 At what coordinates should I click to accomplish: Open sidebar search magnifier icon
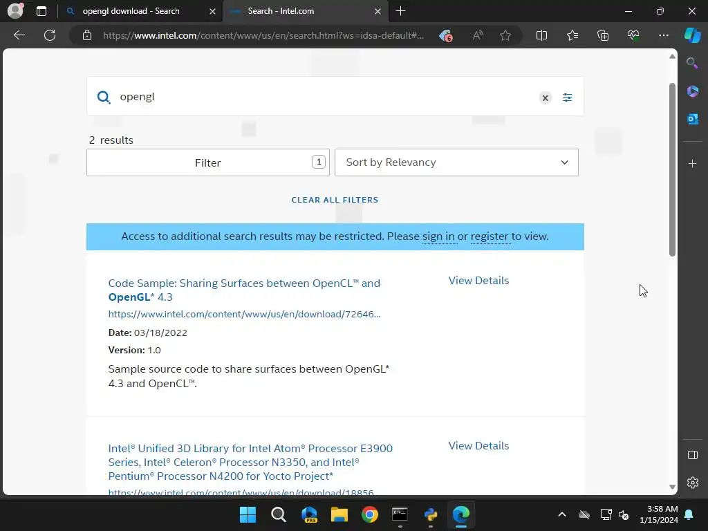[x=692, y=63]
